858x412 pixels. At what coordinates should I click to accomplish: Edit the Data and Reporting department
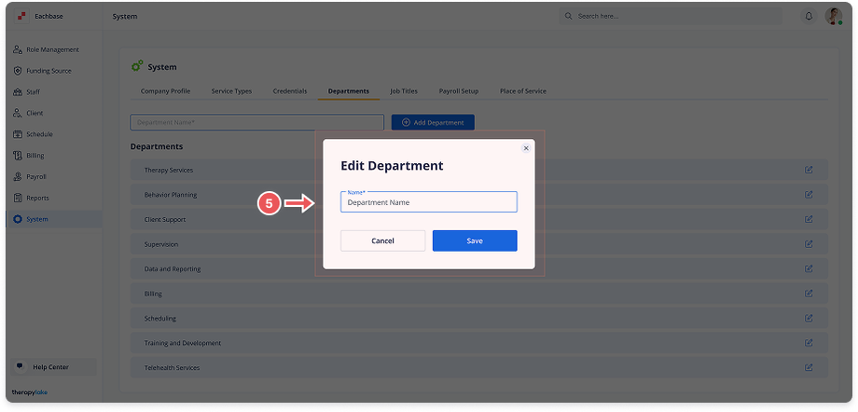click(x=809, y=268)
